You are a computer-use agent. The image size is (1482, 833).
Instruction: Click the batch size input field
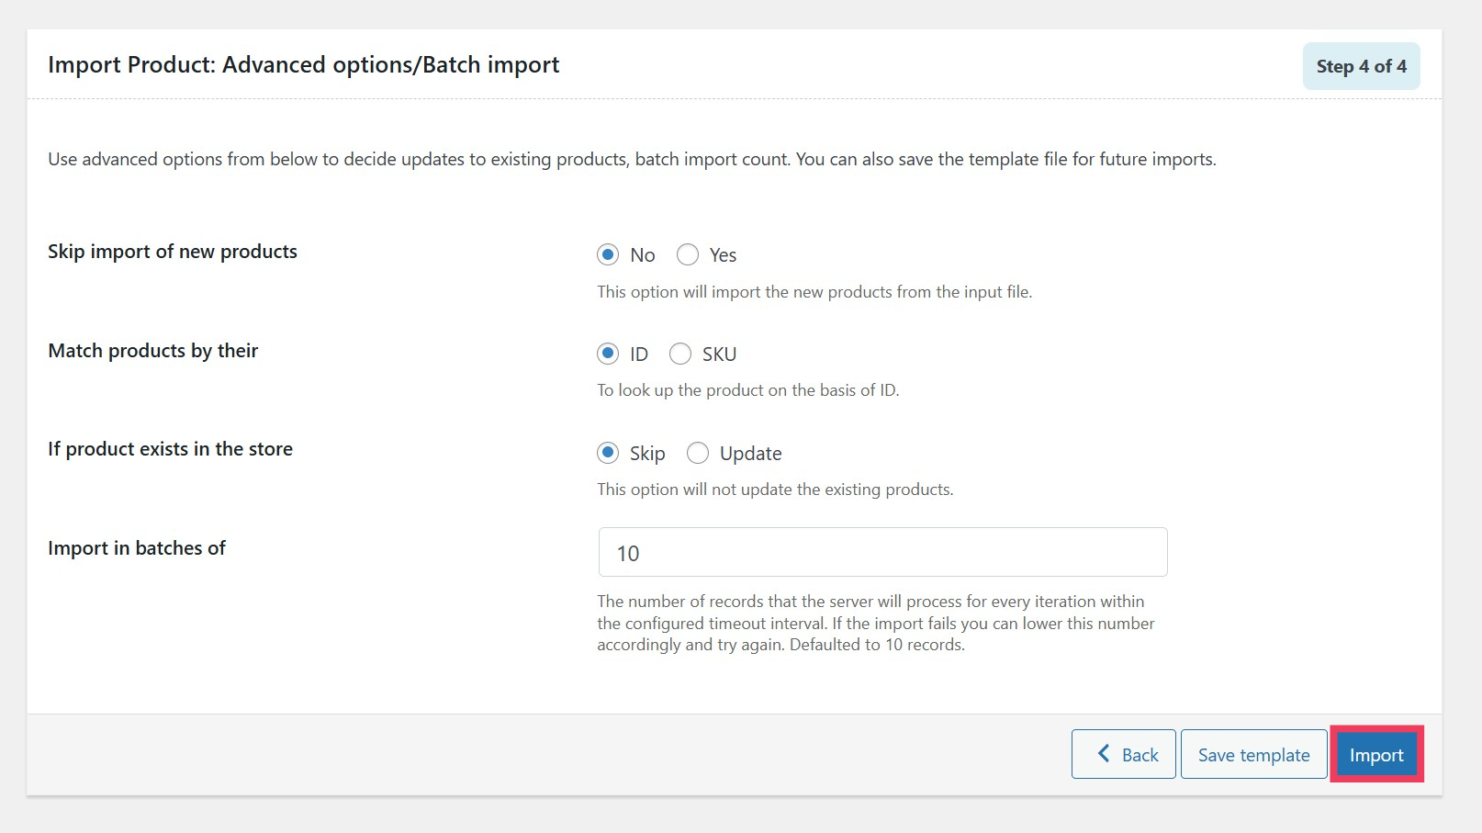tap(881, 552)
